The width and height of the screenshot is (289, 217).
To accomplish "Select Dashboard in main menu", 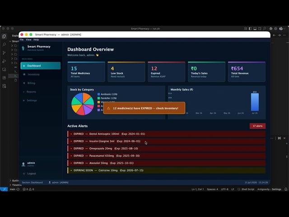I will click(x=41, y=66).
